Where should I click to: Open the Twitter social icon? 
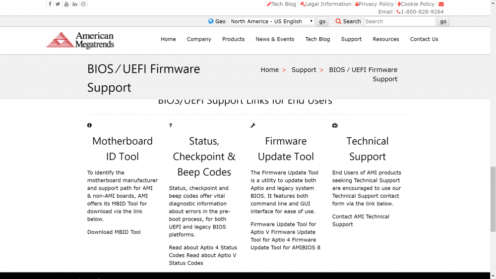pos(58,4)
